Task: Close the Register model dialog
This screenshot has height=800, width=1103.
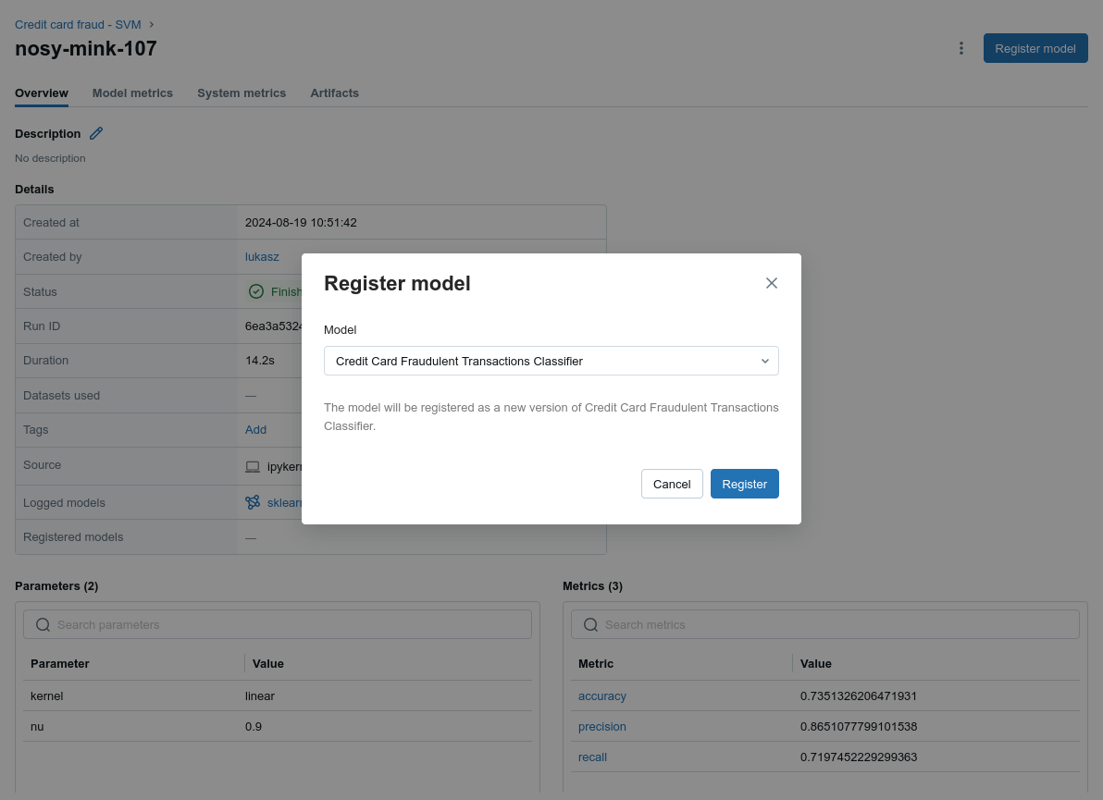Action: 772,283
